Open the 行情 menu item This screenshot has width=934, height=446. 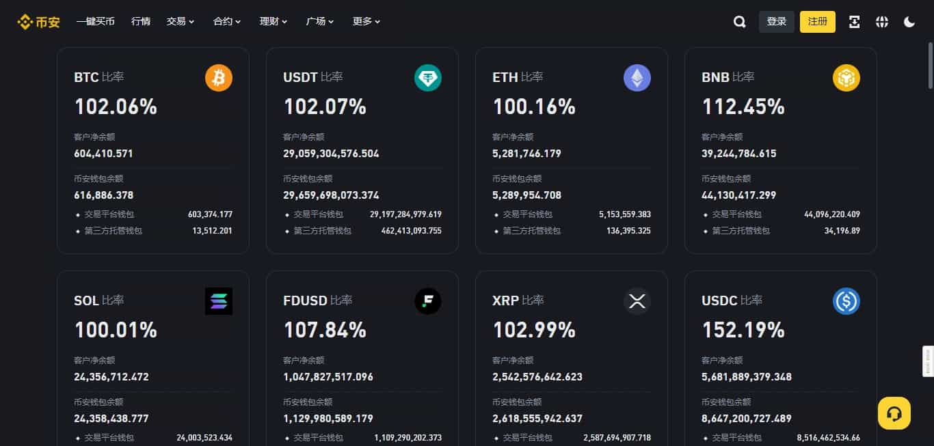(x=140, y=21)
